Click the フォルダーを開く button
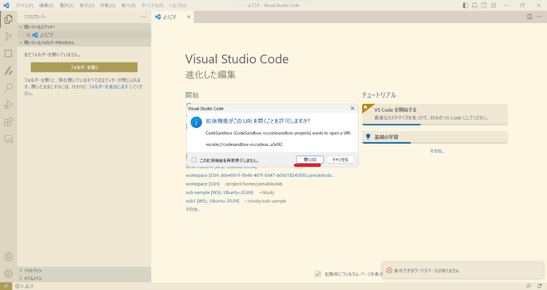Viewport: 547px width, 290px height. click(84, 67)
